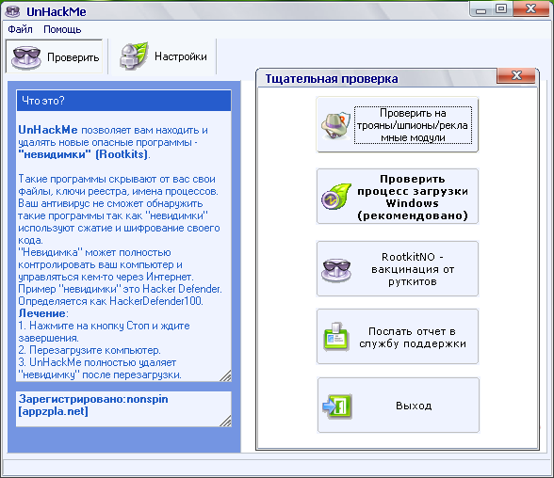
Task: Launch RootkitNO вакцинация от руткитов
Action: click(x=398, y=269)
